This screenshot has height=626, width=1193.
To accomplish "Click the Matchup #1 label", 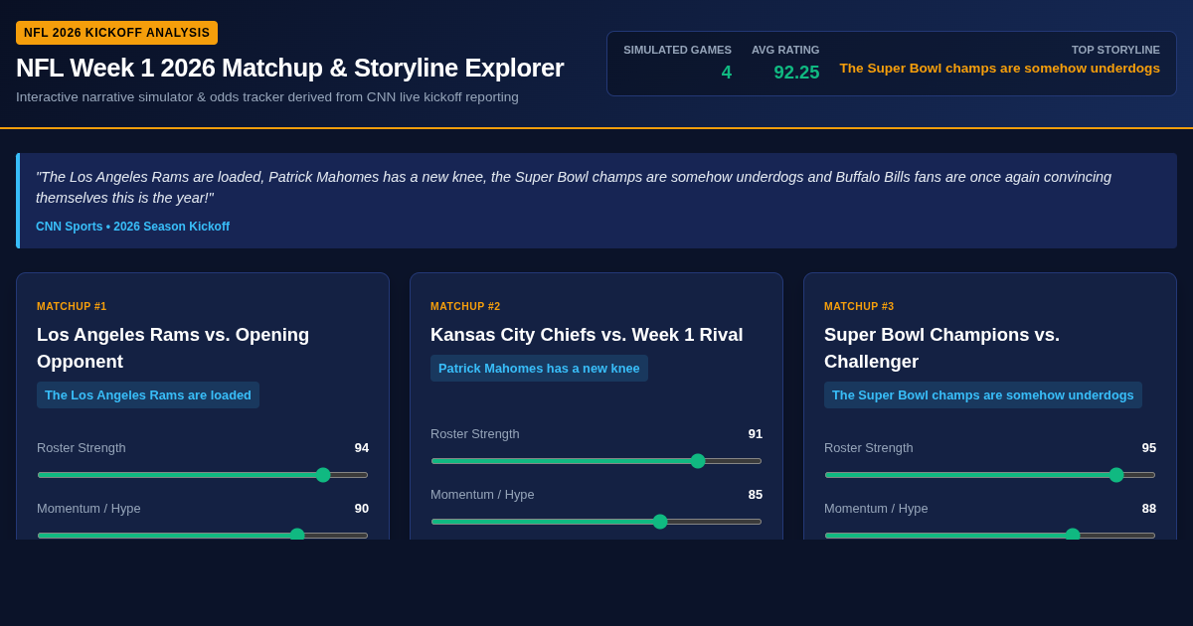I will (72, 306).
